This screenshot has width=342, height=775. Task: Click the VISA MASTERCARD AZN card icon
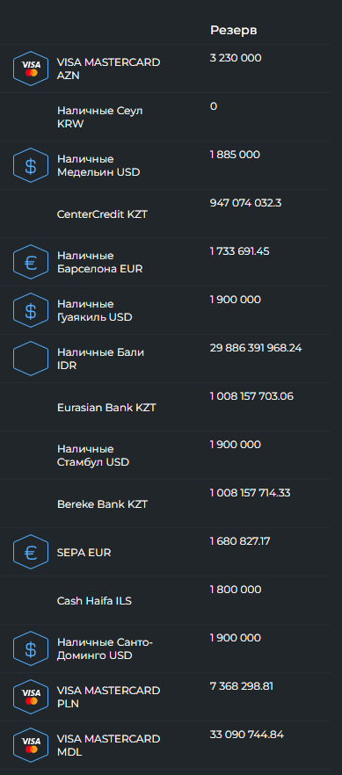pyautogui.click(x=31, y=69)
